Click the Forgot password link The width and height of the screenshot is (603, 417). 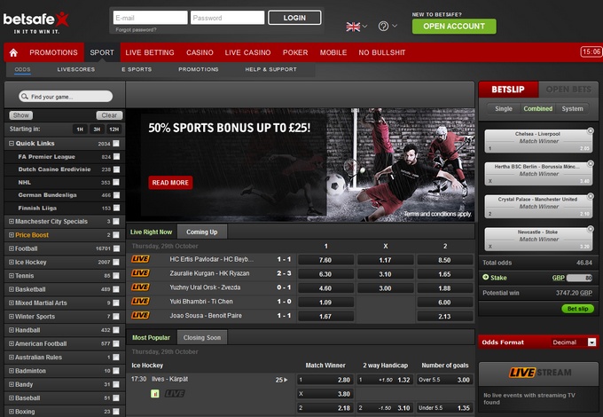[x=136, y=29]
